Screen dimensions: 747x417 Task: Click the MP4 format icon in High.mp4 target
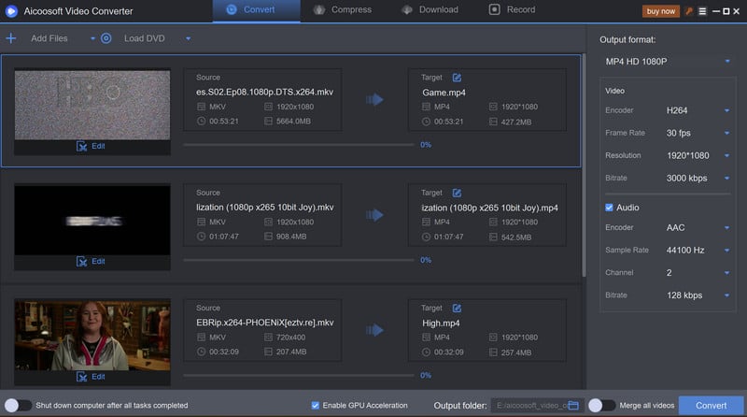pyautogui.click(x=426, y=338)
